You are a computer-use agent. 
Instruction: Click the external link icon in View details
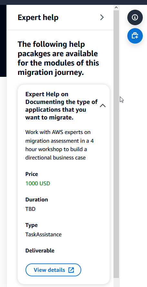coord(71,270)
